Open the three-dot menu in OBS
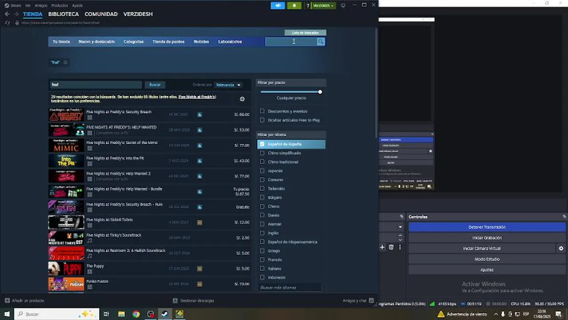568x320 pixels. pos(400,247)
